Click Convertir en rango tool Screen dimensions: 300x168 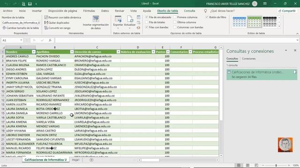pos(57,28)
